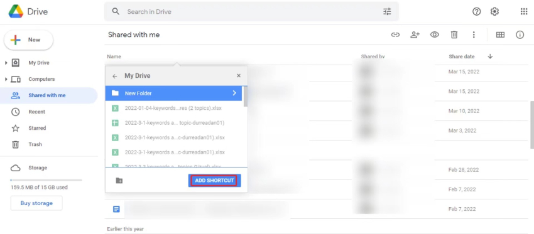This screenshot has height=234, width=534.
Task: Open Storage in sidebar
Action: click(38, 168)
